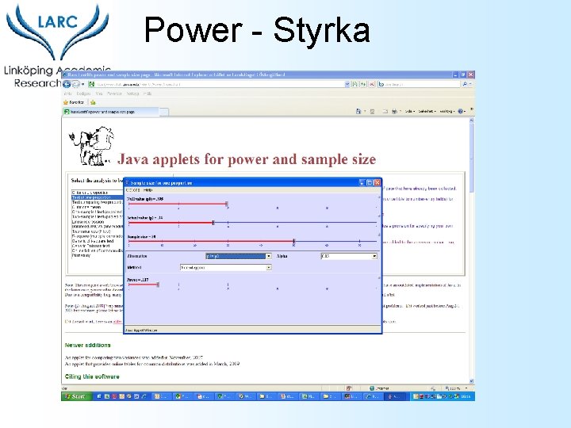This screenshot has width=571, height=428.
Task: Open the zoom level 100% control in status bar
Action: pos(456,388)
